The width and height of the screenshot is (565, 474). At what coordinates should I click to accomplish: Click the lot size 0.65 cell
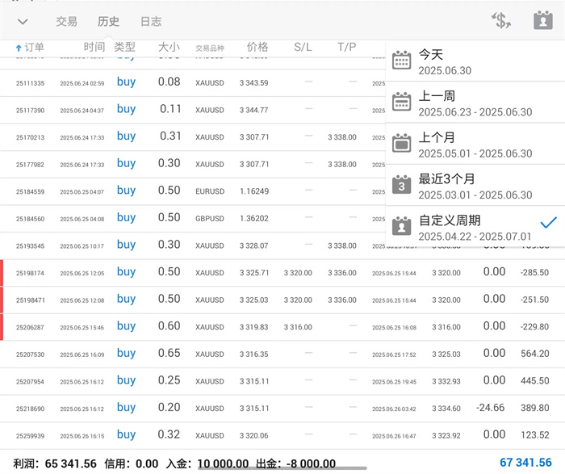(169, 353)
